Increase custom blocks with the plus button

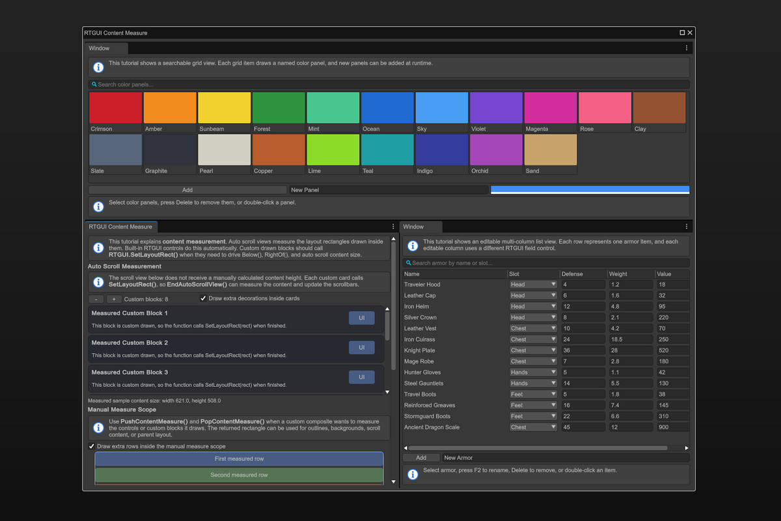pyautogui.click(x=113, y=299)
